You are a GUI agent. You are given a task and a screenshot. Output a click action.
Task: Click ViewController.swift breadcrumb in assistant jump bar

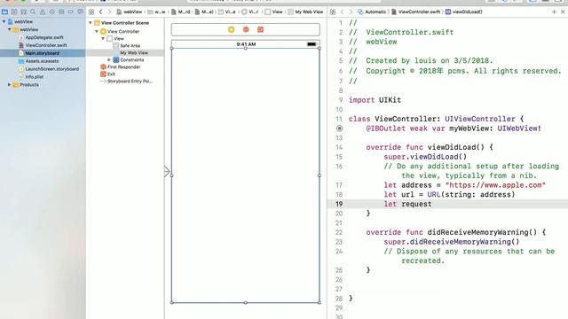tap(416, 12)
